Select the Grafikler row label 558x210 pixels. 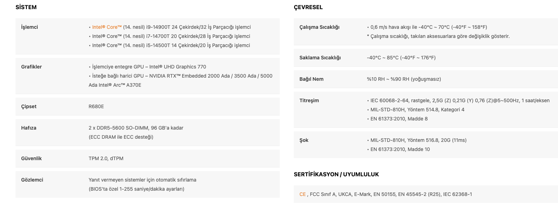click(x=31, y=67)
